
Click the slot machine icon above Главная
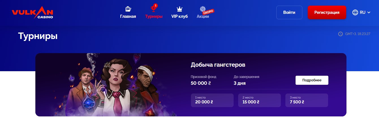[128, 9]
